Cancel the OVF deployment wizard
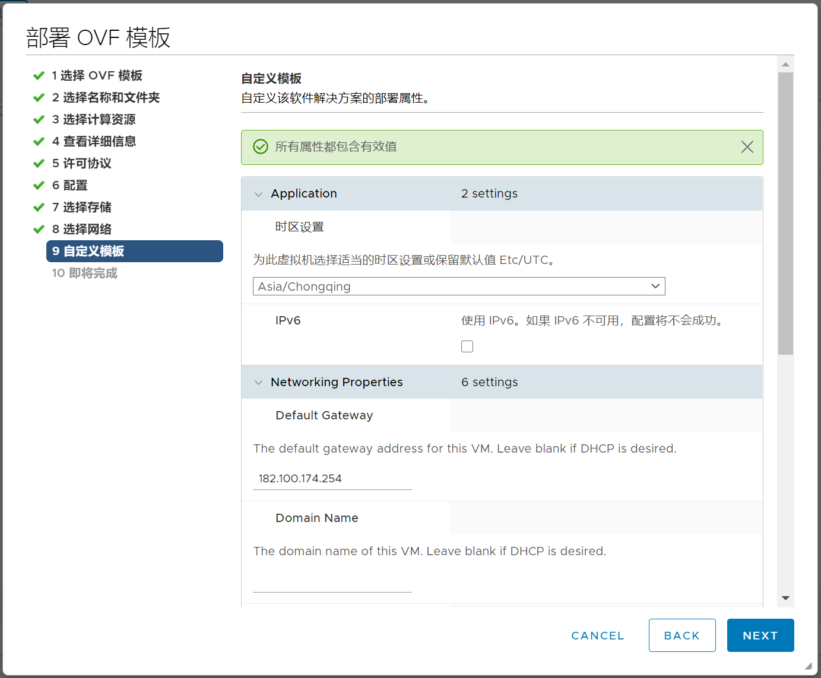The image size is (821, 678). 597,635
